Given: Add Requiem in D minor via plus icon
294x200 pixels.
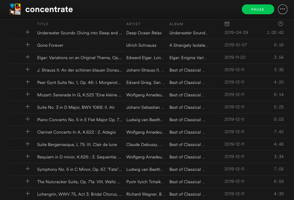Looking at the screenshot, I should point(27,156).
